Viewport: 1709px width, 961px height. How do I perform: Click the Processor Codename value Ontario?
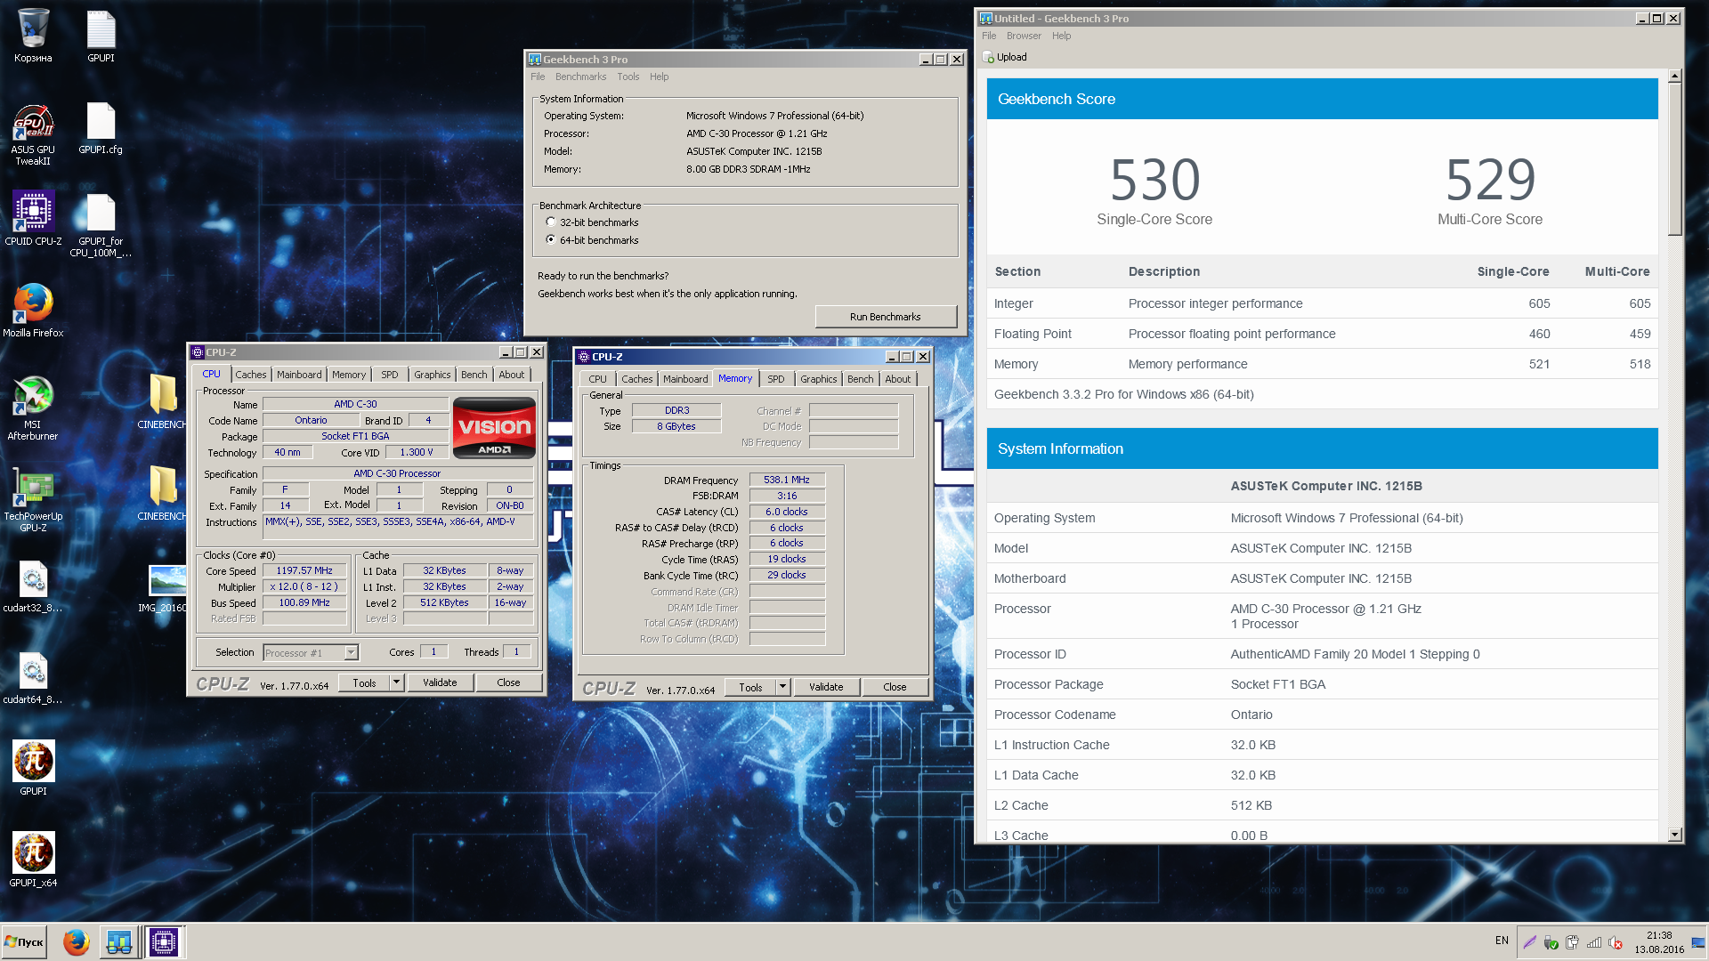click(1251, 715)
